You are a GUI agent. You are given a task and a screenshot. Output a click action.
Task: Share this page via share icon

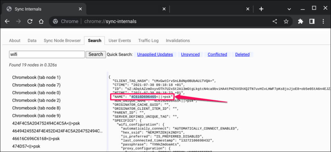[x=274, y=22]
